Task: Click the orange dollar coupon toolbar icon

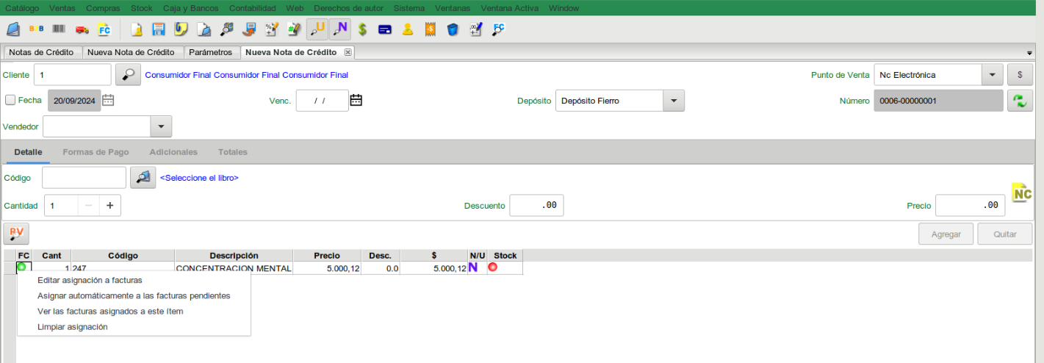Action: tap(431, 29)
